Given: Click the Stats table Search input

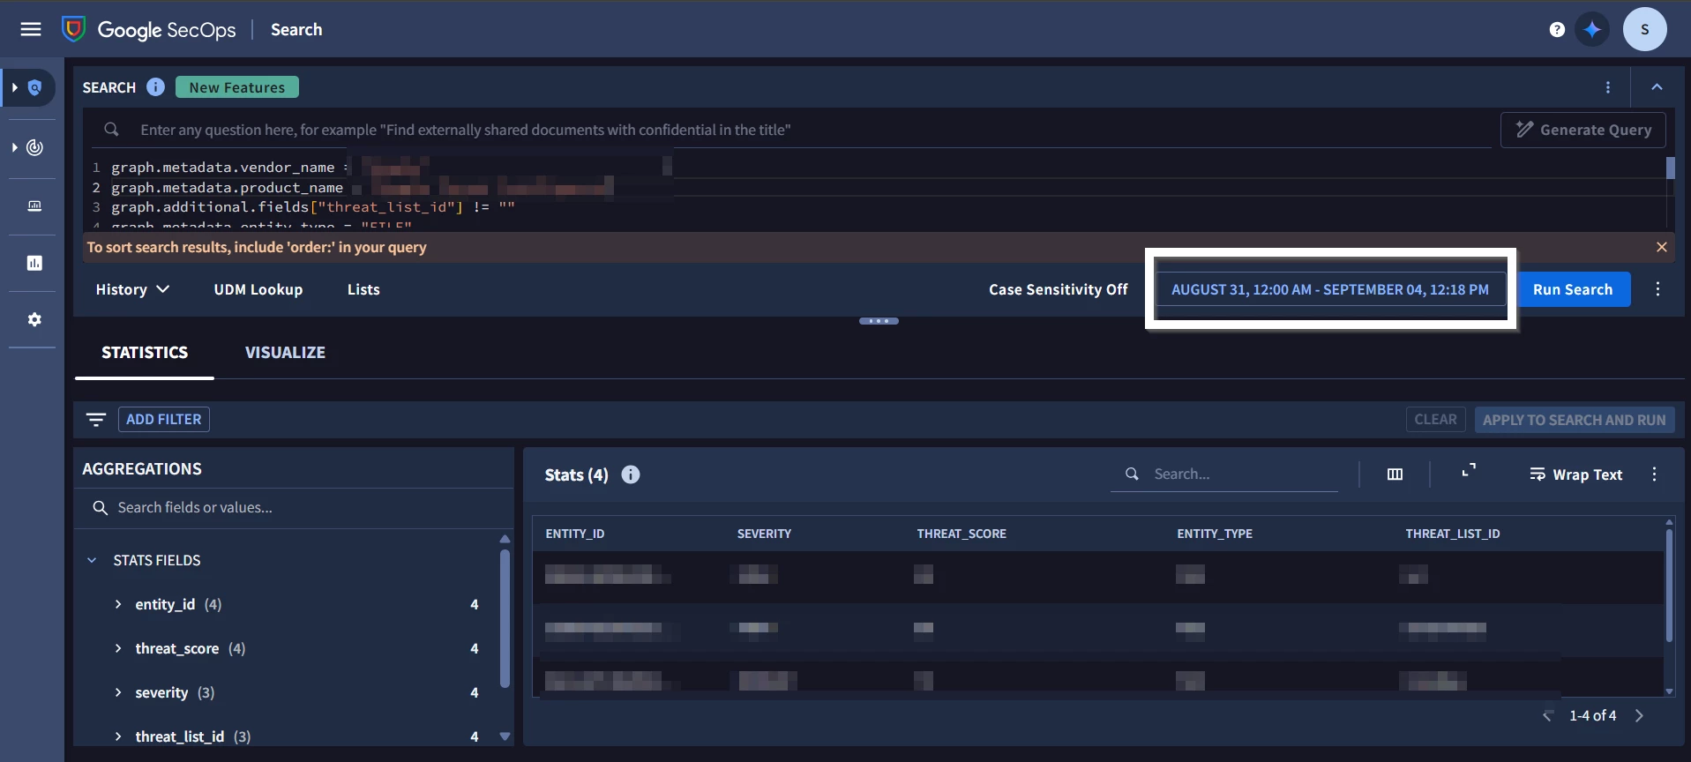Looking at the screenshot, I should pyautogui.click(x=1224, y=474).
